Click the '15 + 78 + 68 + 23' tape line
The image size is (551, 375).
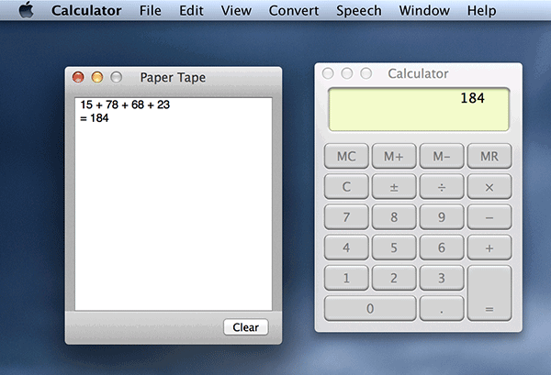pyautogui.click(x=125, y=105)
